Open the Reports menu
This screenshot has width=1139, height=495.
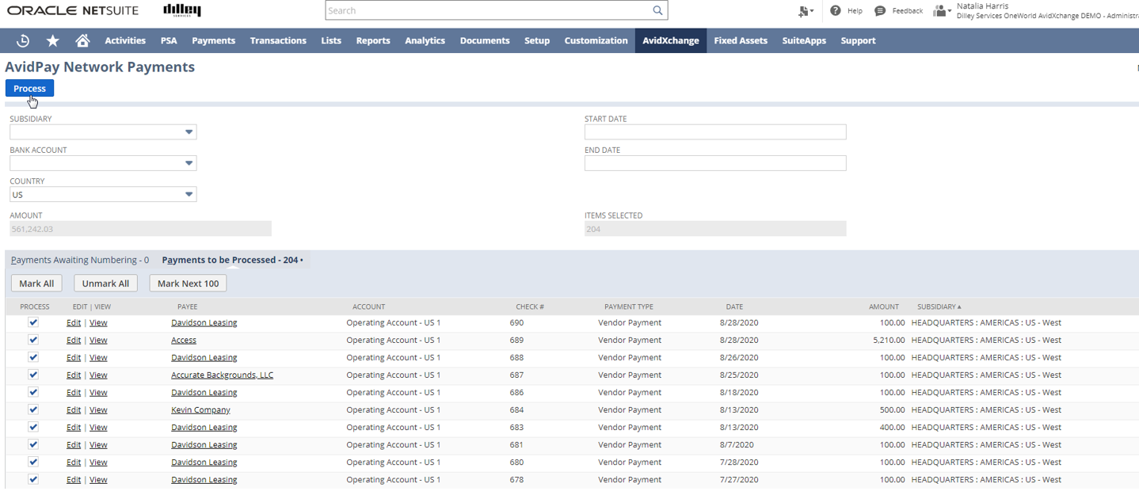[373, 40]
